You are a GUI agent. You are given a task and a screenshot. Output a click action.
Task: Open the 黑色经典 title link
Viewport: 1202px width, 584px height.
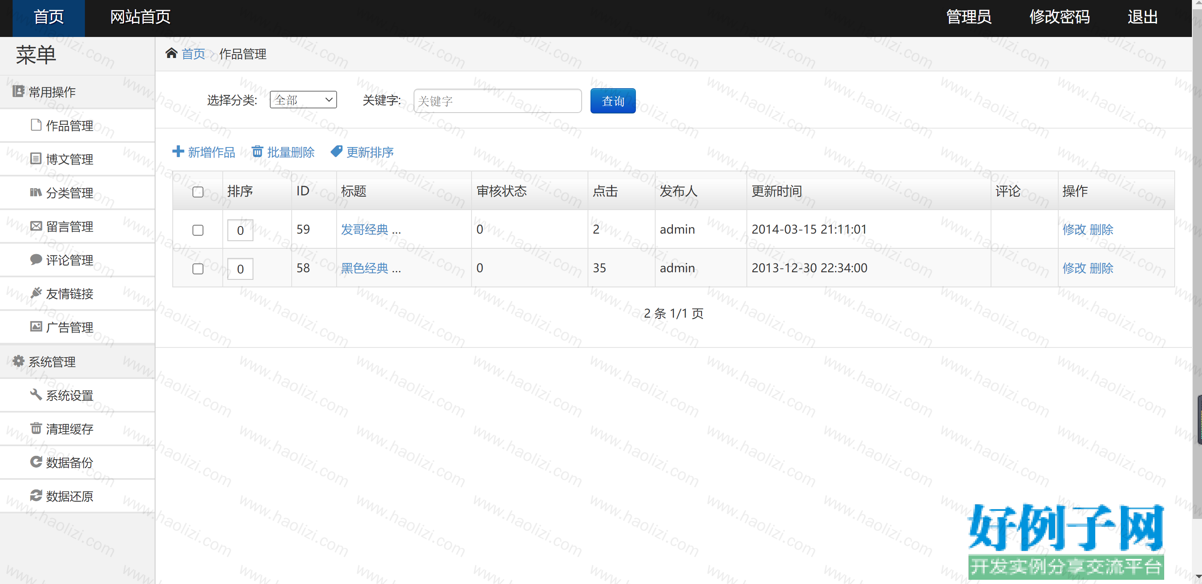click(x=364, y=268)
